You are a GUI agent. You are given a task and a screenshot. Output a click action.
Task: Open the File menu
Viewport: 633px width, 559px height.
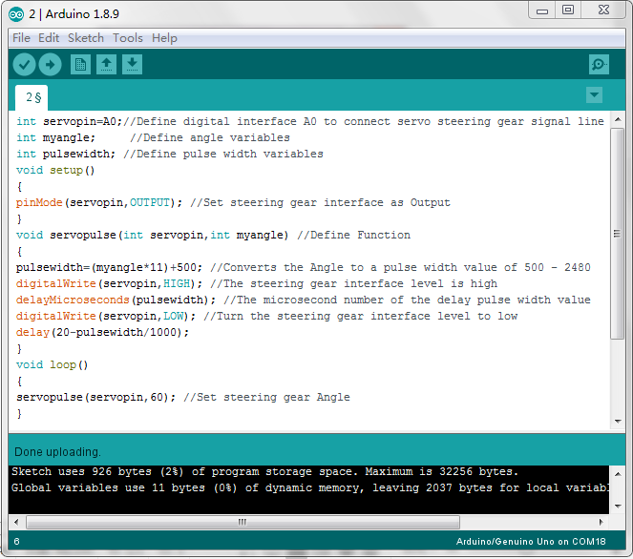point(20,38)
